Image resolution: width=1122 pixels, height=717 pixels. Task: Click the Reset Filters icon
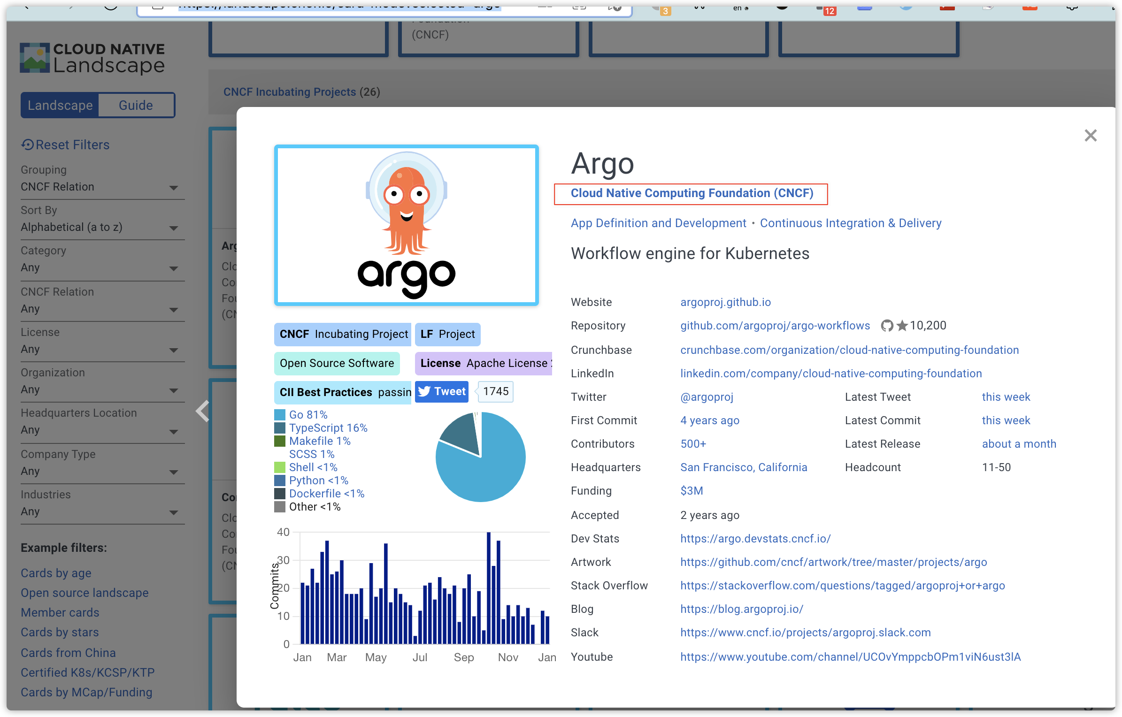coord(27,145)
